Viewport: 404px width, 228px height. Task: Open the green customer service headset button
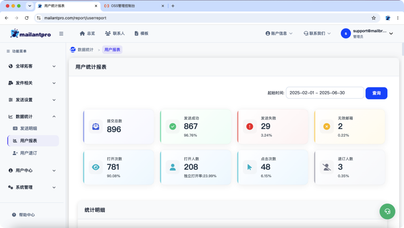pyautogui.click(x=387, y=211)
